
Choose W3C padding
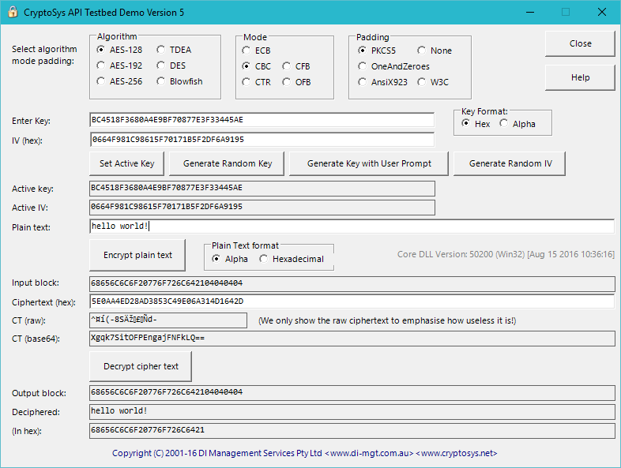[423, 82]
